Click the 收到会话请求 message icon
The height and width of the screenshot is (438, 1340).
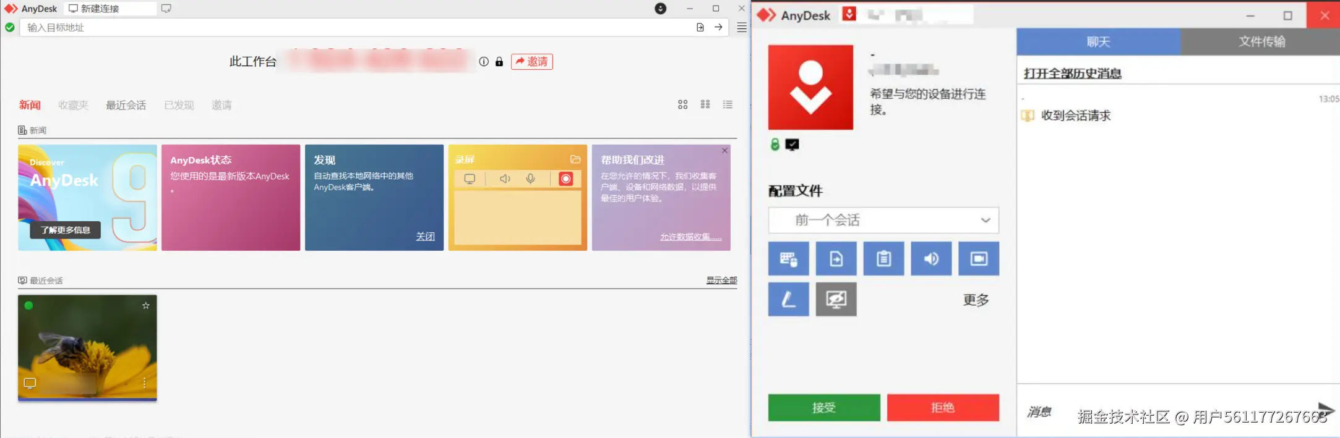(1028, 116)
